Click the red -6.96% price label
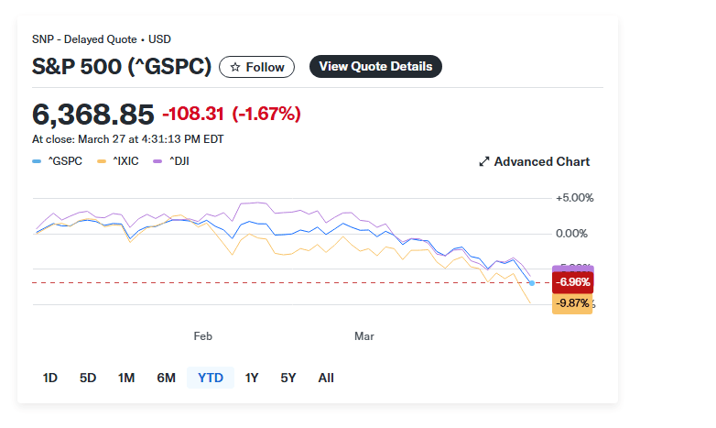The width and height of the screenshot is (716, 428). [573, 282]
